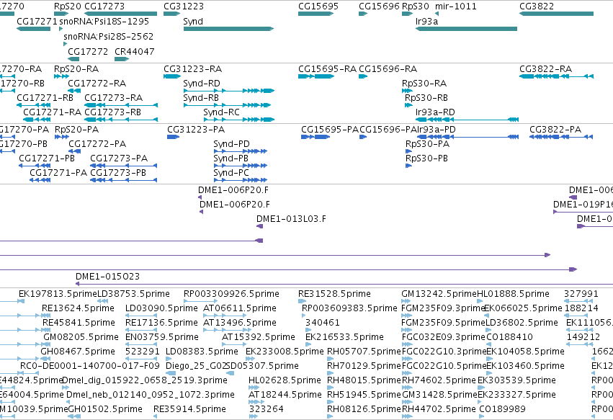This screenshot has width=613, height=420.
Task: Click the CR44047 gene bar
Action: [x=122, y=59]
